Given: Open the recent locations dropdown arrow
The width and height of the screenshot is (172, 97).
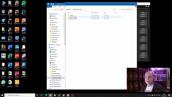Looking at the screenshot, I should [53, 9].
